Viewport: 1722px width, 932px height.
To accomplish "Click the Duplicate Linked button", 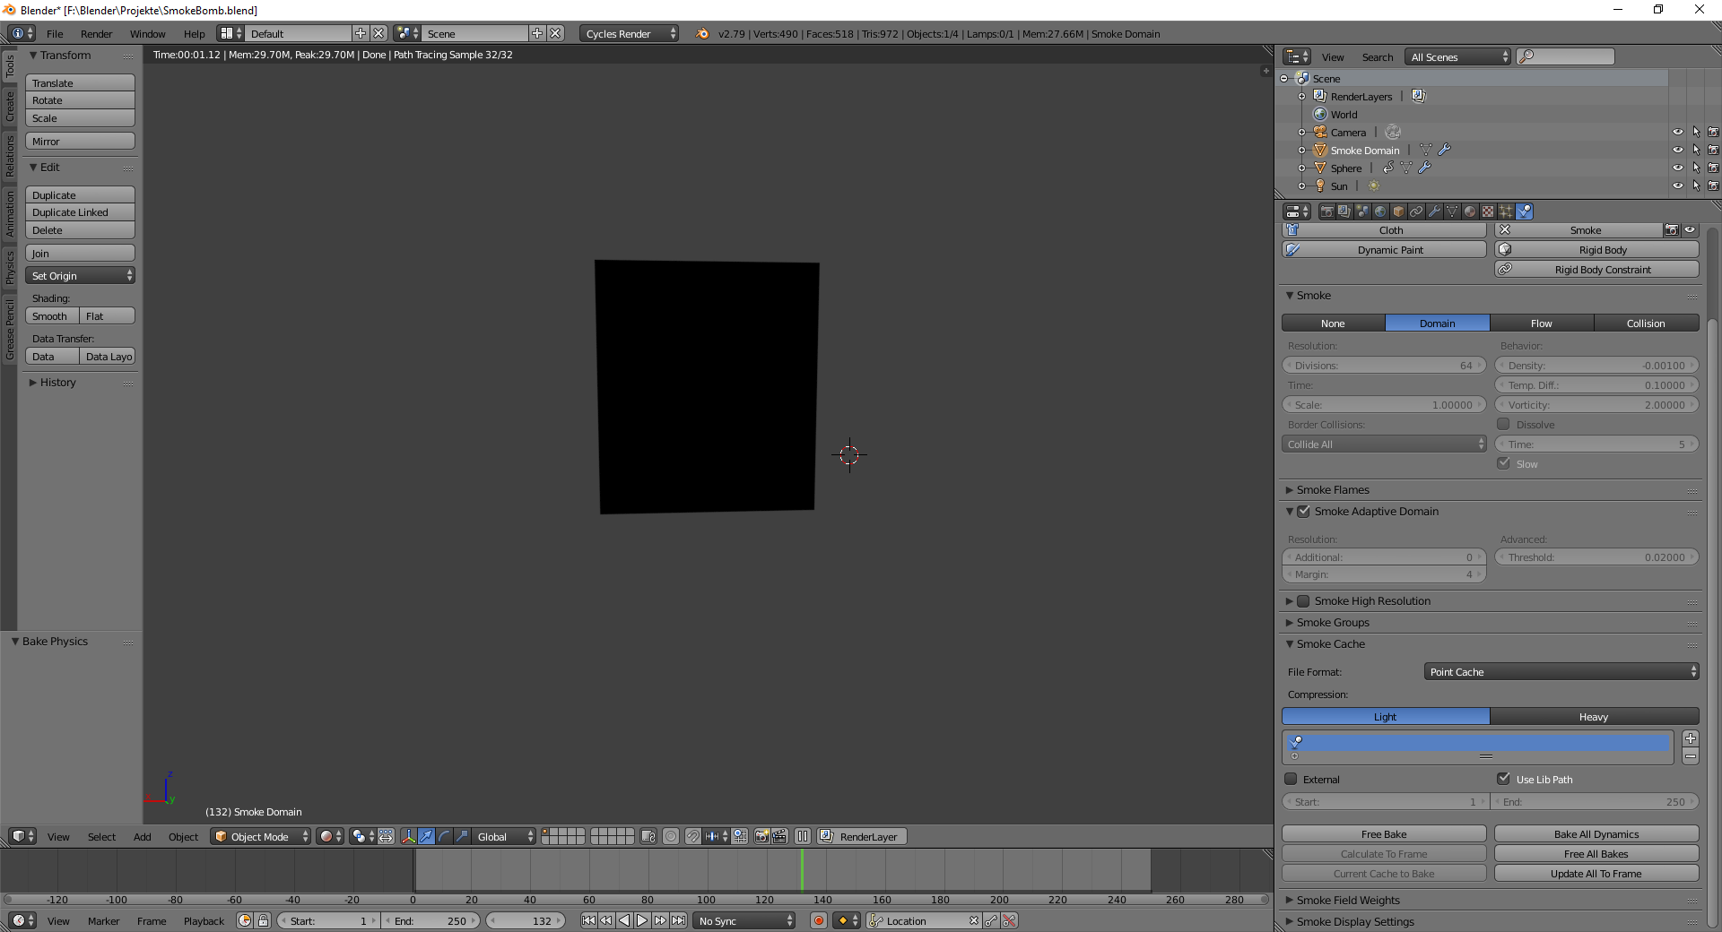I will (80, 212).
